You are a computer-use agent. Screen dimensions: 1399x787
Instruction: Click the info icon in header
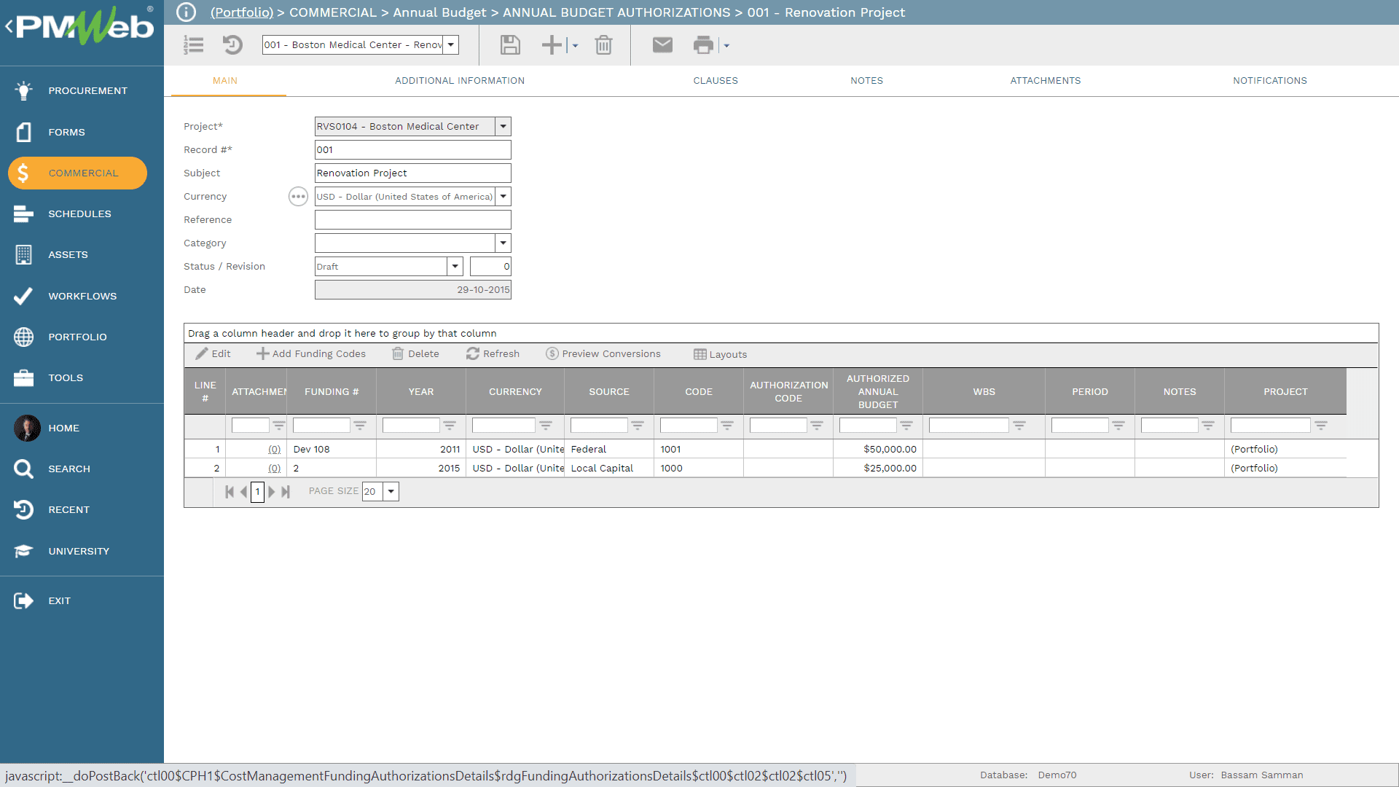click(187, 12)
